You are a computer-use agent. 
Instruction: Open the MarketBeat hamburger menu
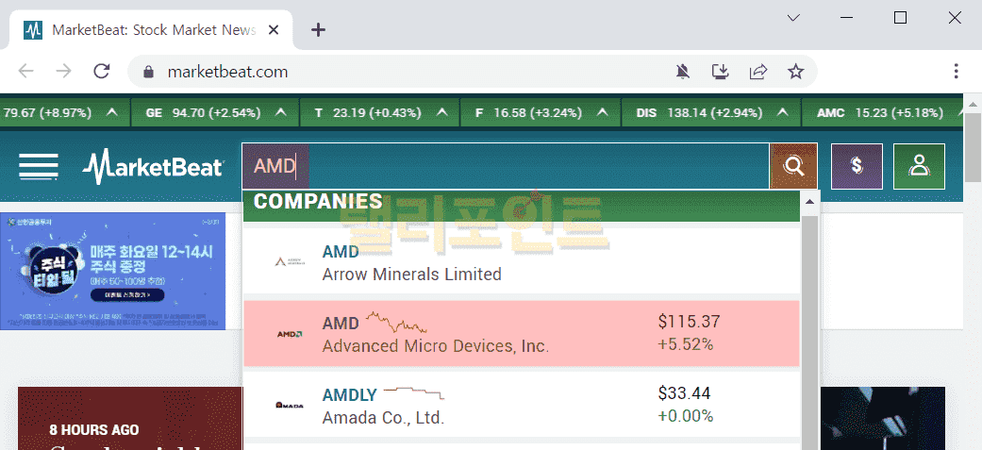pos(39,167)
